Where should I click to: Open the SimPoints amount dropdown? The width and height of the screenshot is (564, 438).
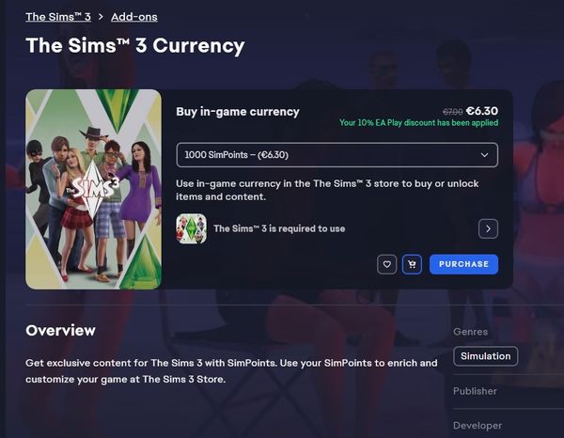tap(337, 155)
